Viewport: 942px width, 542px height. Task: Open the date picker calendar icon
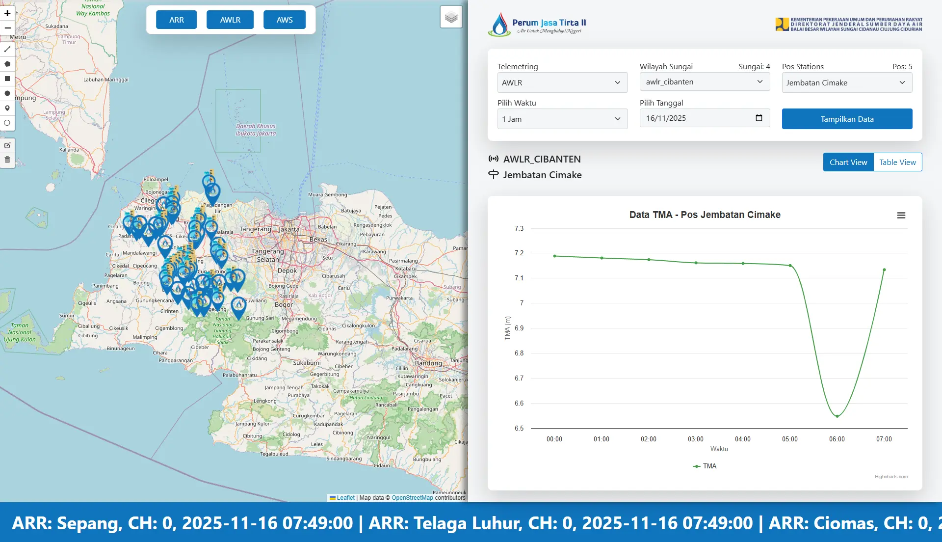[x=759, y=118]
